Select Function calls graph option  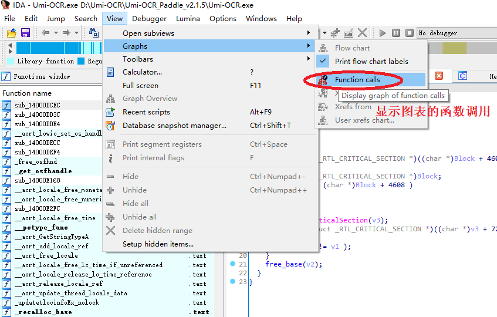[x=371, y=80]
